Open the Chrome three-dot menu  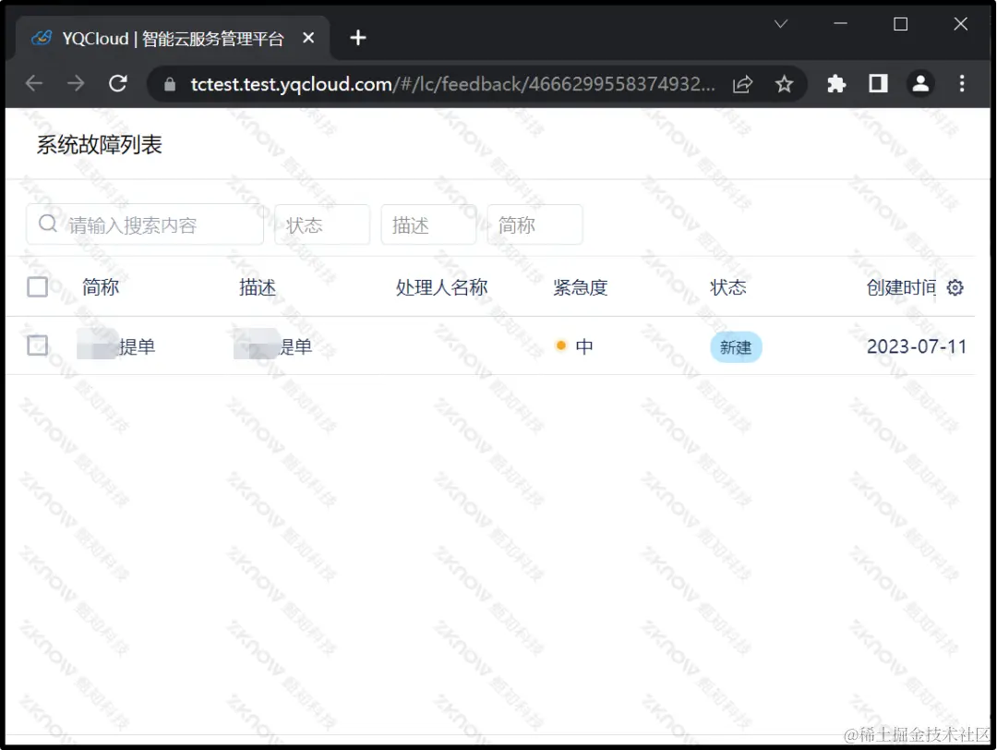tap(961, 83)
